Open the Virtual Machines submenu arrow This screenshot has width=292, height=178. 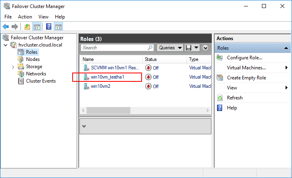click(286, 68)
